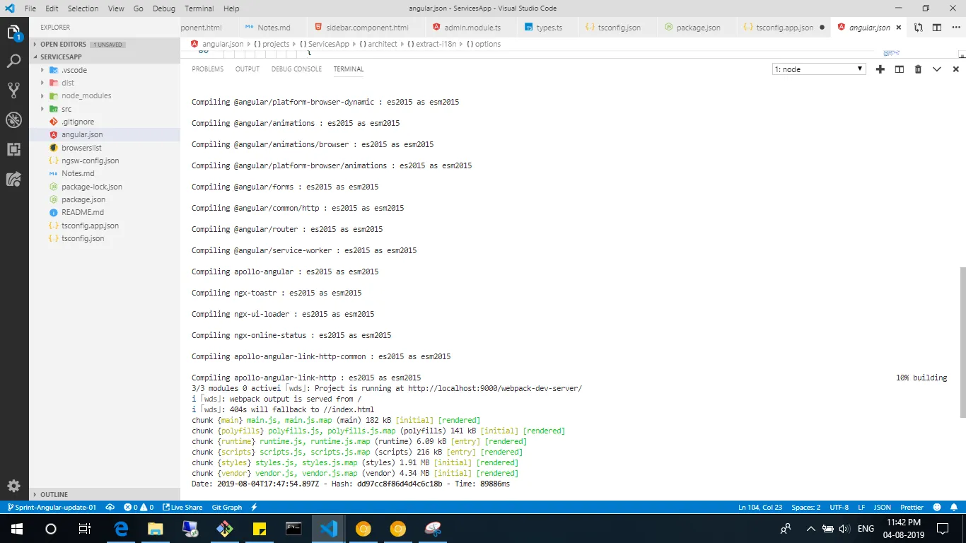
Task: Open More Actions ellipsis in editor toolbar
Action: 955,28
